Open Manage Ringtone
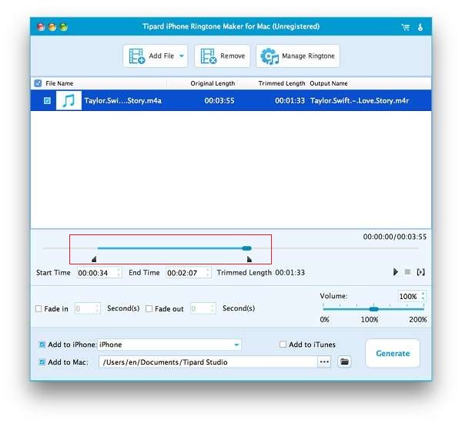Screen dimensions: 462x424 (x=297, y=56)
